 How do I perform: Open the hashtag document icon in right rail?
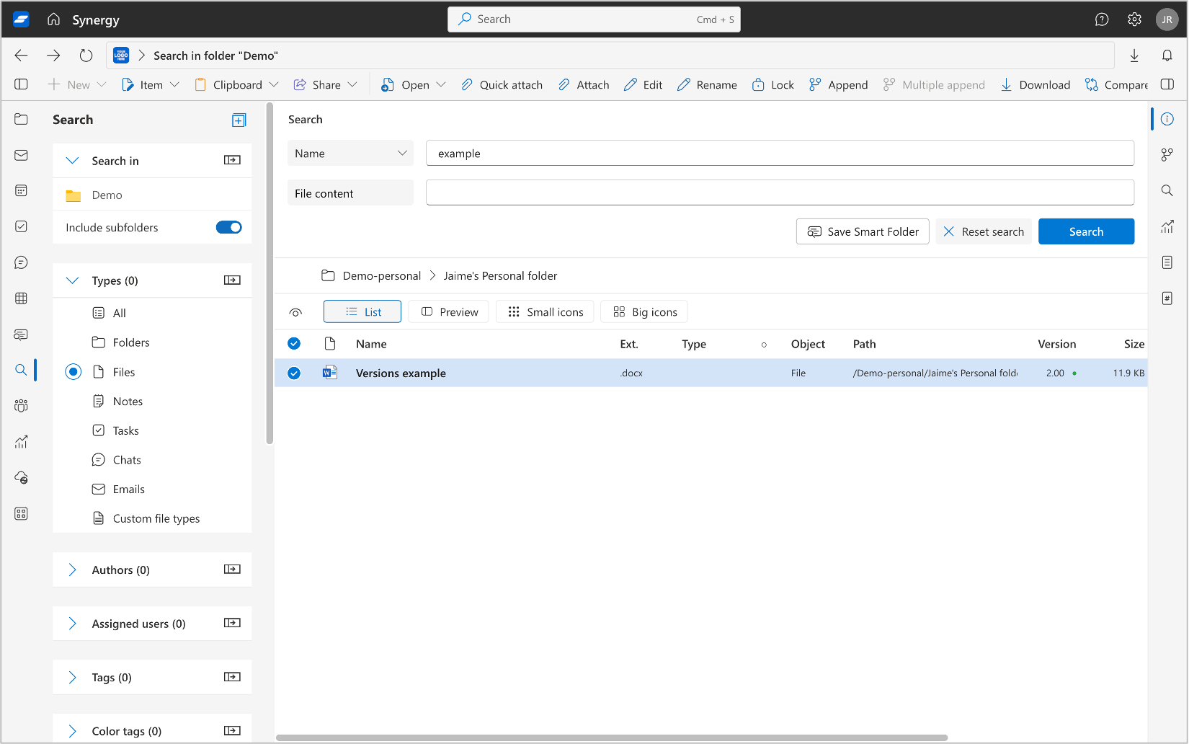coord(1167,298)
